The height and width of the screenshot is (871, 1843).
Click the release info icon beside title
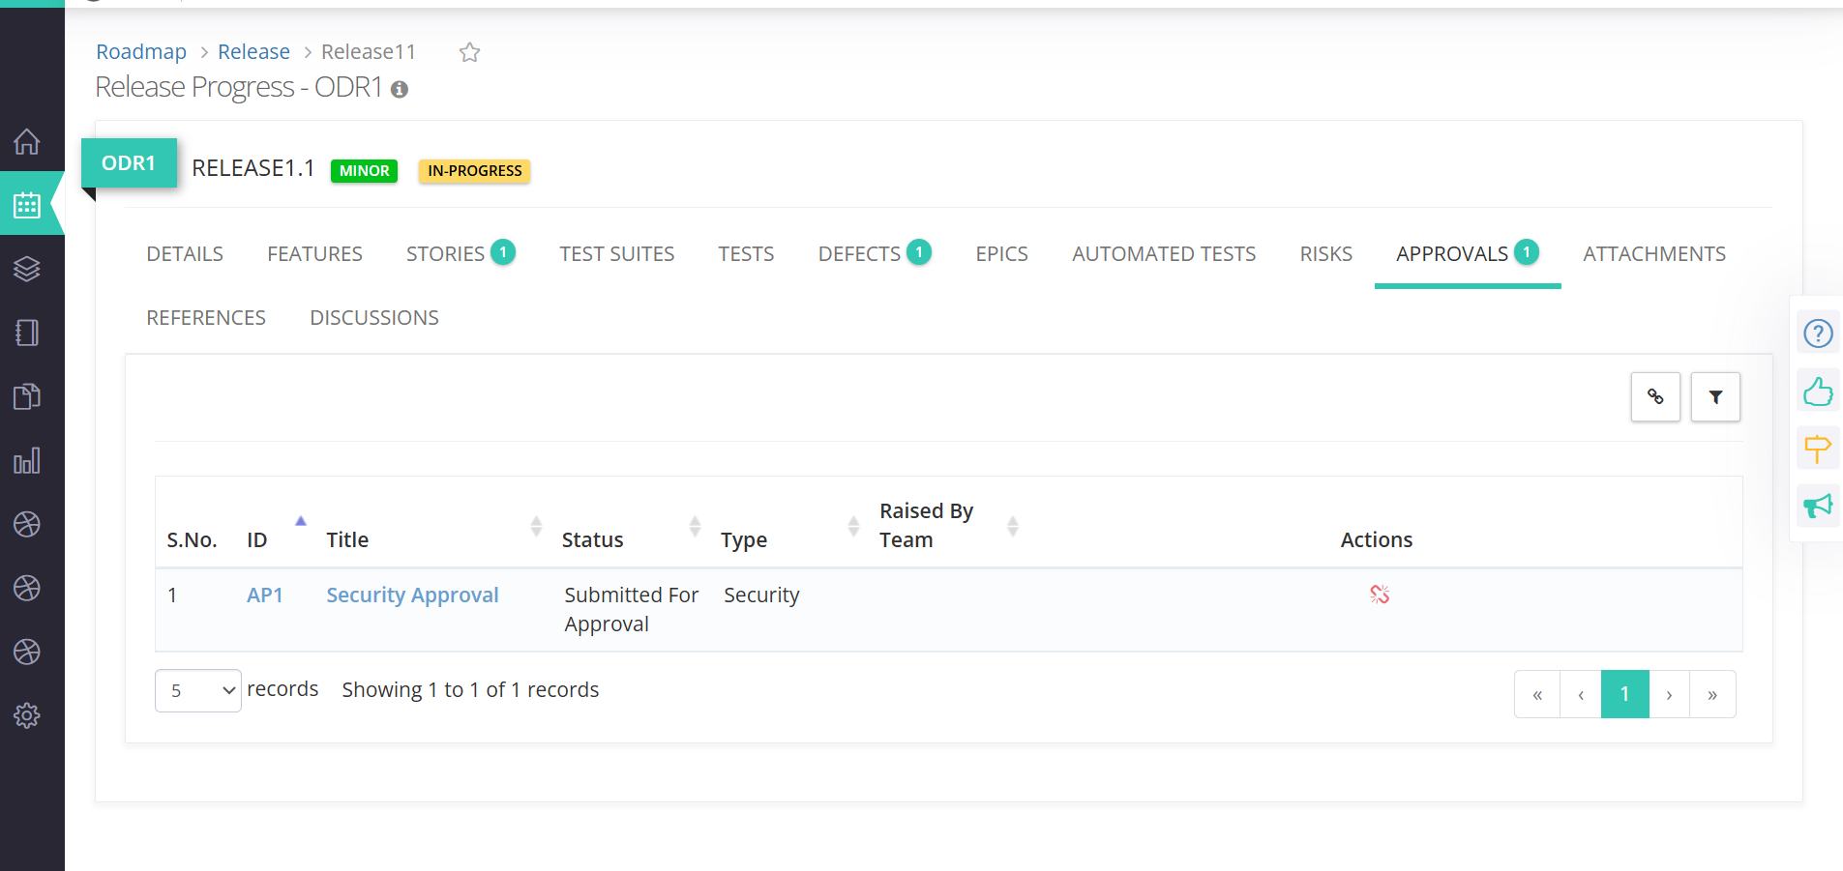[400, 89]
